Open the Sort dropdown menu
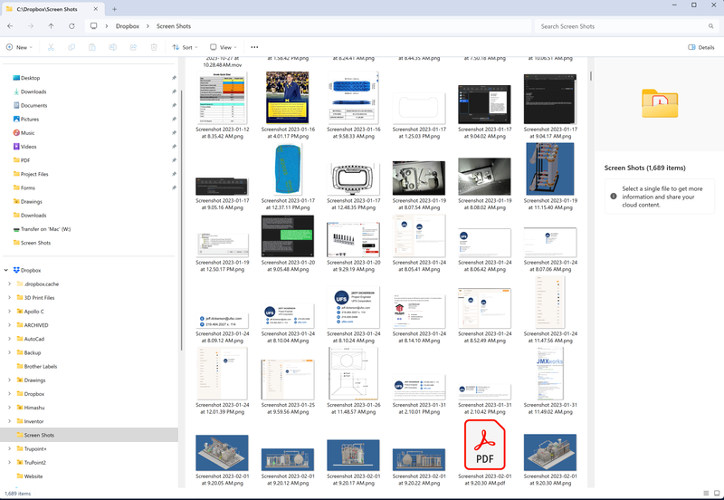This screenshot has height=500, width=724. [x=184, y=47]
